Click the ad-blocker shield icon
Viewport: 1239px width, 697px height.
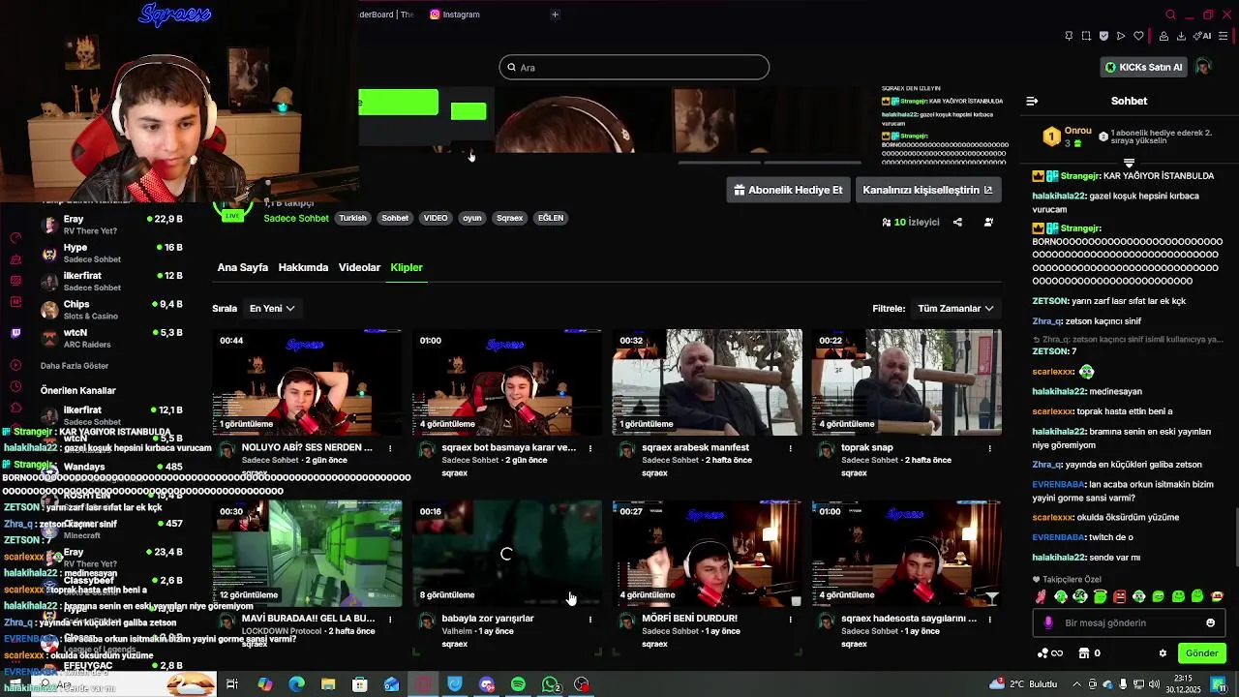pyautogui.click(x=1103, y=36)
